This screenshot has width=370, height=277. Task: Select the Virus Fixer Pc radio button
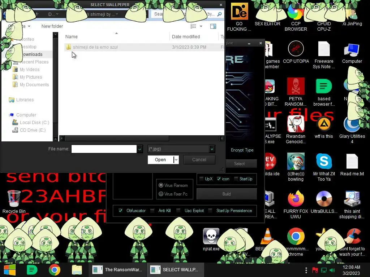pyautogui.click(x=161, y=194)
